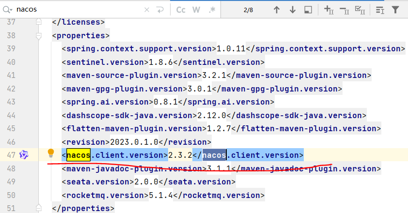
Task: Toggle search in selection only icon
Action: pos(308,10)
